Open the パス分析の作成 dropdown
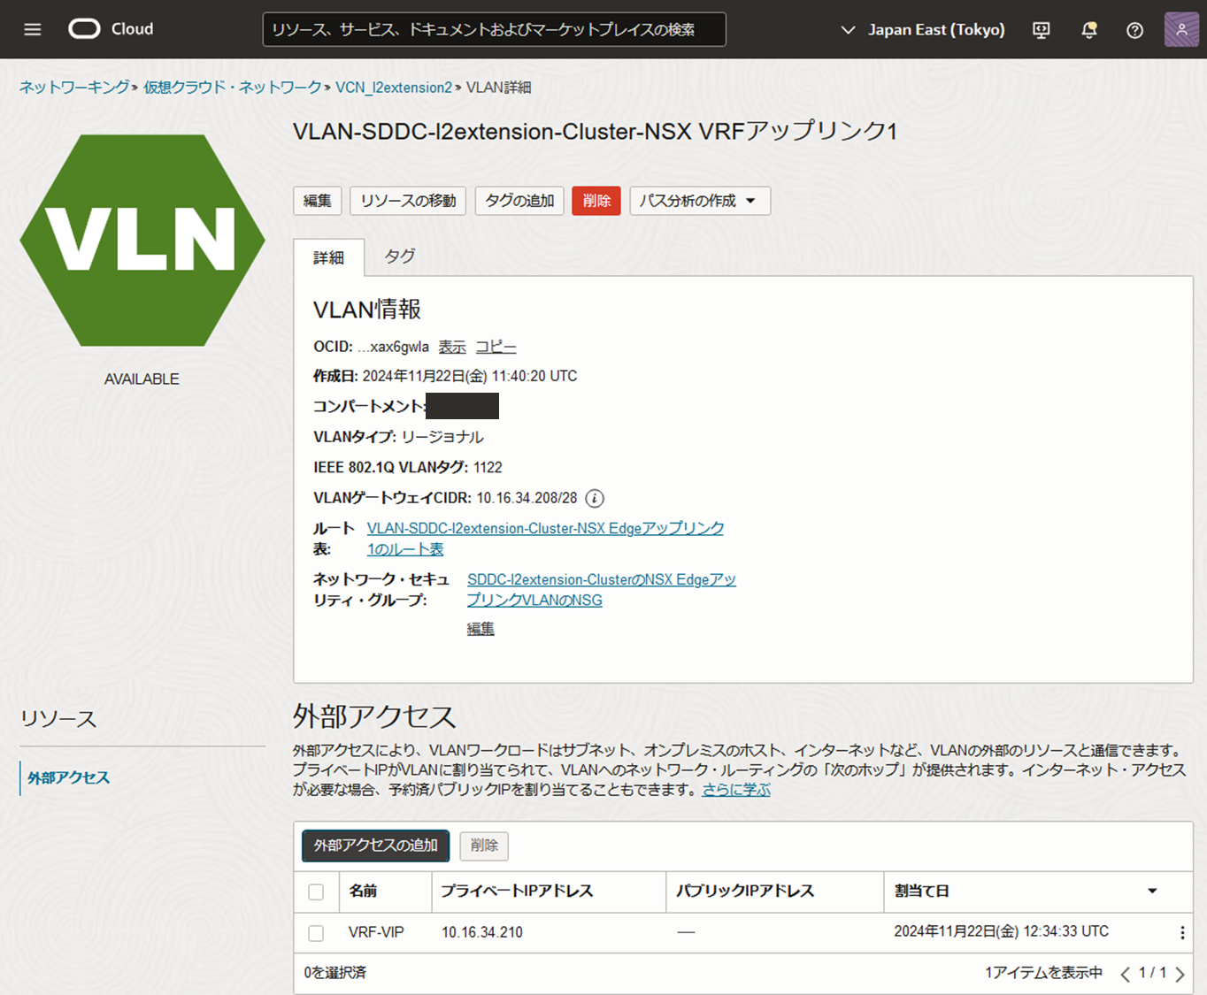The image size is (1207, 995). [x=700, y=201]
